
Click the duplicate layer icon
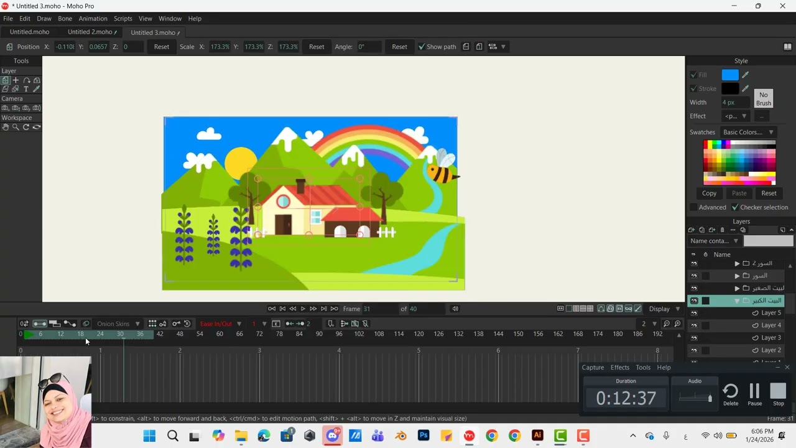pos(701,230)
